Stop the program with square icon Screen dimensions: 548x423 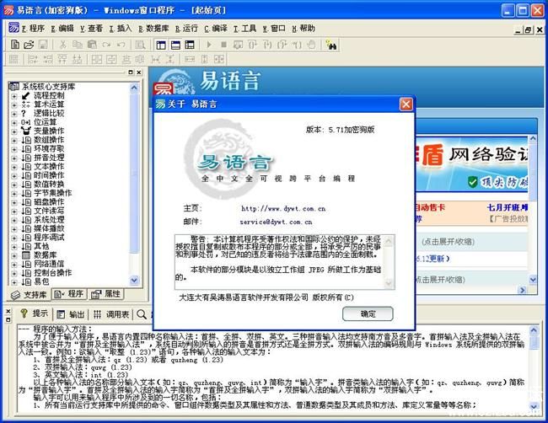[223, 45]
